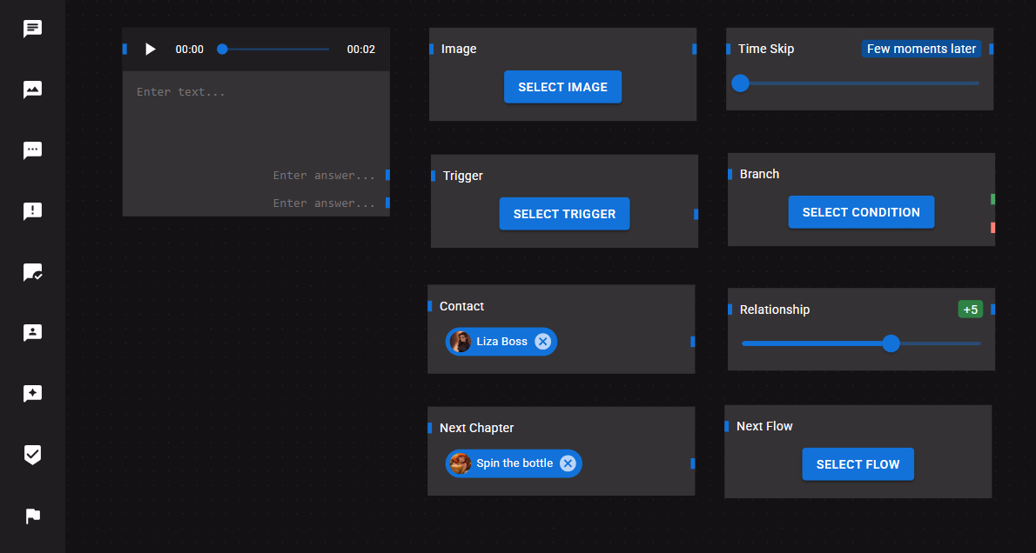Click the contact person bubble sidebar icon
This screenshot has width=1036, height=553.
[32, 333]
